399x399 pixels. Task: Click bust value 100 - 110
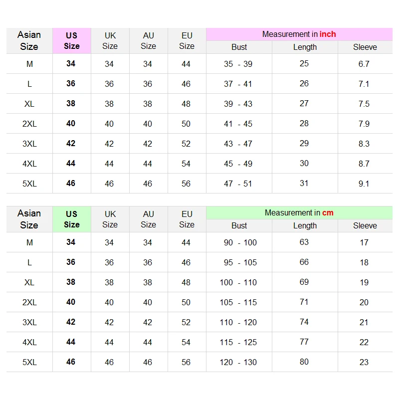click(x=238, y=282)
